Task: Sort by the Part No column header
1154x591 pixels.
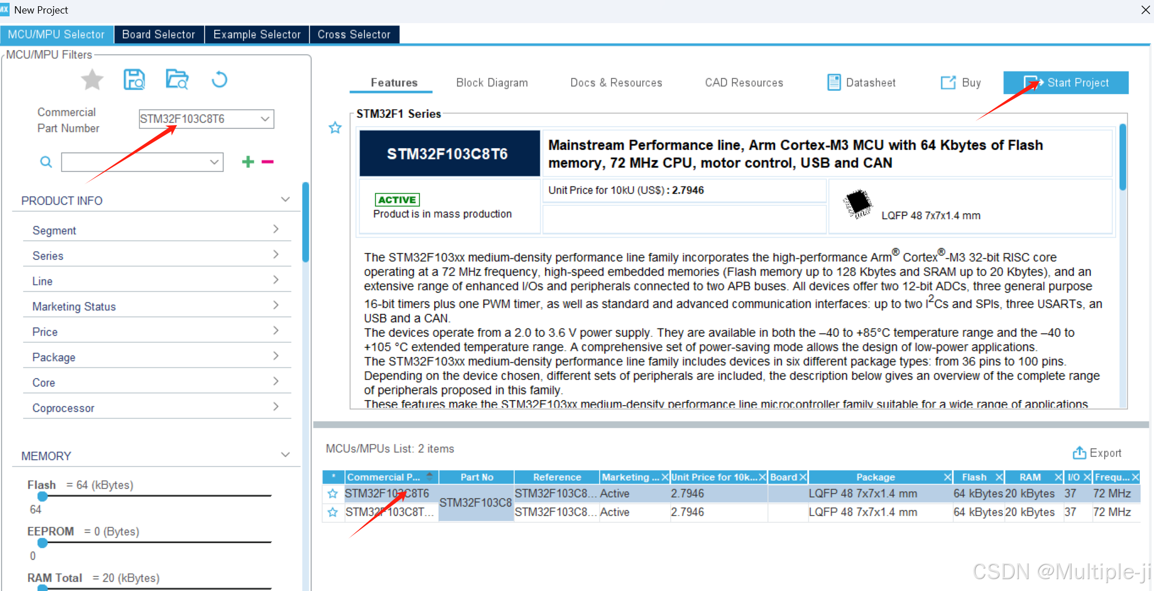Action: pos(476,477)
